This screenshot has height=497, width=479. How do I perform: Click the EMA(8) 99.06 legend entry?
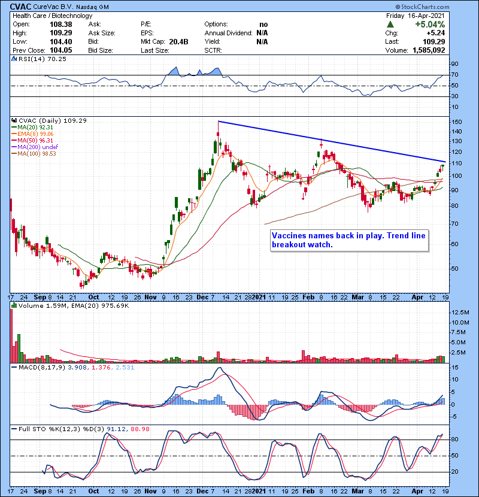(32, 134)
